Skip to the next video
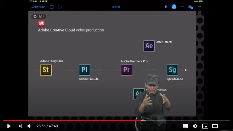The width and height of the screenshot is (233, 131). (x=20, y=126)
